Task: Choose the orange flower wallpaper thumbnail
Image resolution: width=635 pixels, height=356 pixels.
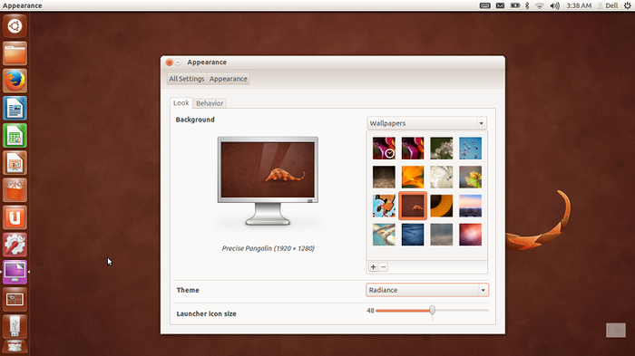Action: (x=413, y=177)
